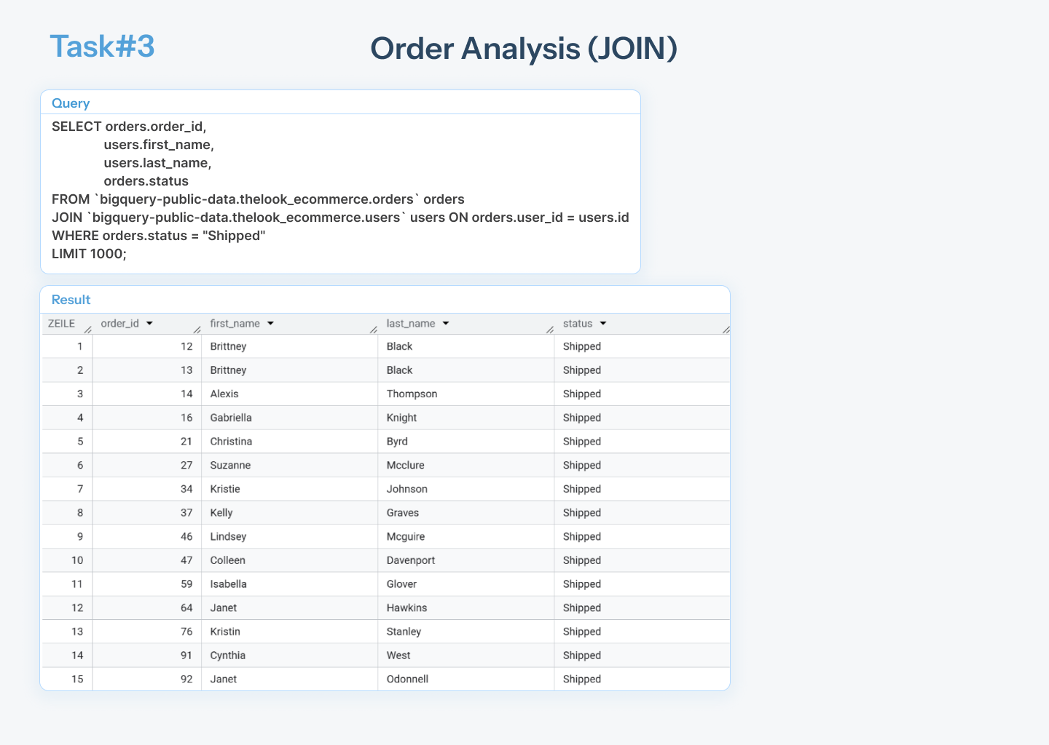Select the Kristie first name cell
This screenshot has height=745, width=1049.
[x=290, y=489]
